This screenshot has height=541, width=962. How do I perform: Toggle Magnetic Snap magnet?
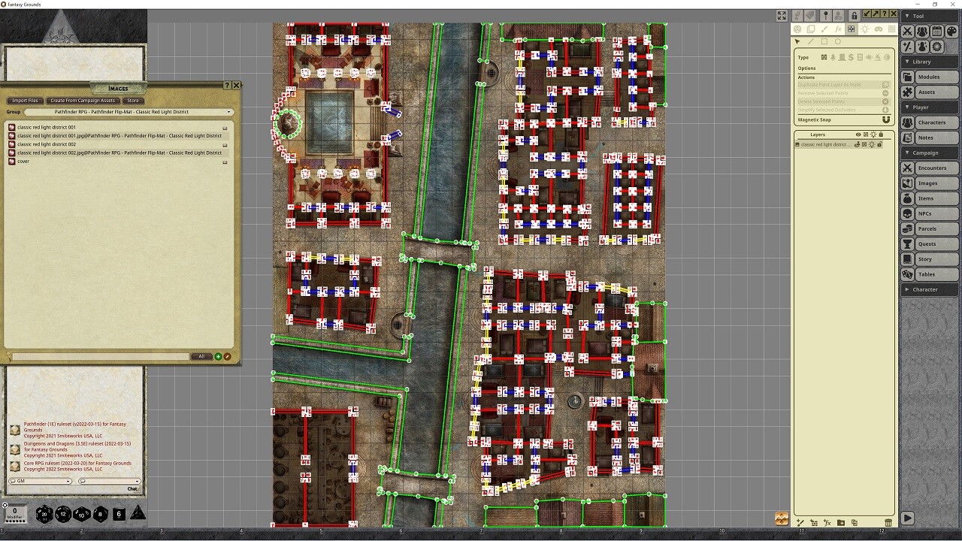[x=885, y=119]
